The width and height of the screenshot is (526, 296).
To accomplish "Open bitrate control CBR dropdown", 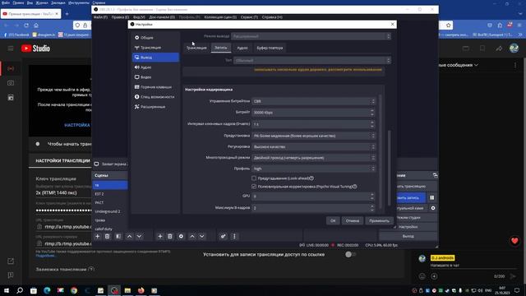I will [x=313, y=101].
